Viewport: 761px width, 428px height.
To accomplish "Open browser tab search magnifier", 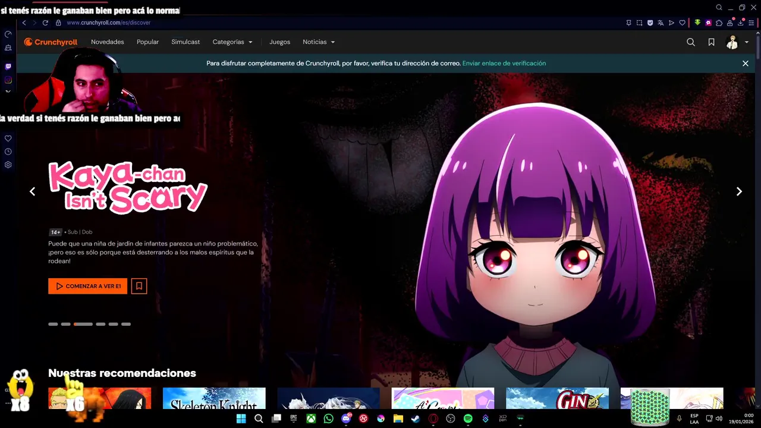I will (x=719, y=8).
